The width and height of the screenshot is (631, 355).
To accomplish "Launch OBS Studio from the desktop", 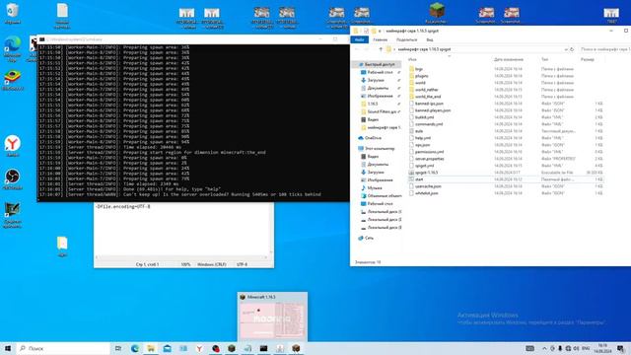I will point(13,179).
